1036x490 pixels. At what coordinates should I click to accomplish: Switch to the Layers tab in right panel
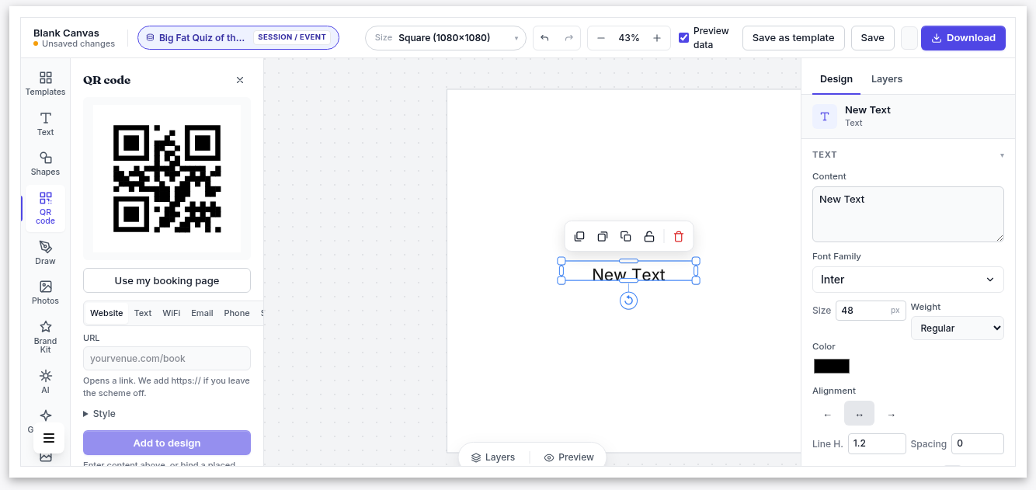click(887, 79)
